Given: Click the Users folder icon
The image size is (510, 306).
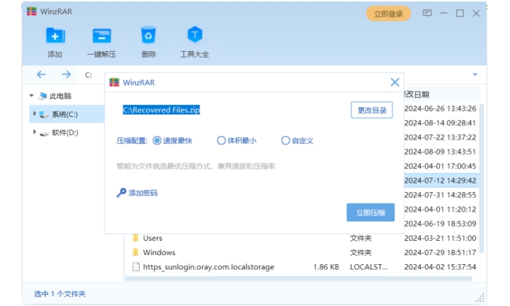Looking at the screenshot, I should [135, 238].
